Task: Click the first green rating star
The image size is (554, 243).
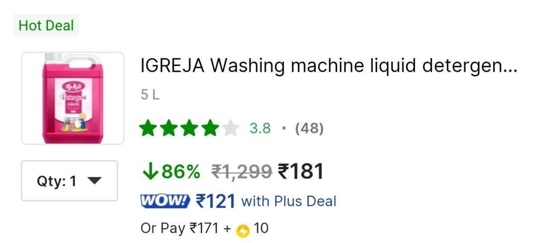Action: coord(148,128)
